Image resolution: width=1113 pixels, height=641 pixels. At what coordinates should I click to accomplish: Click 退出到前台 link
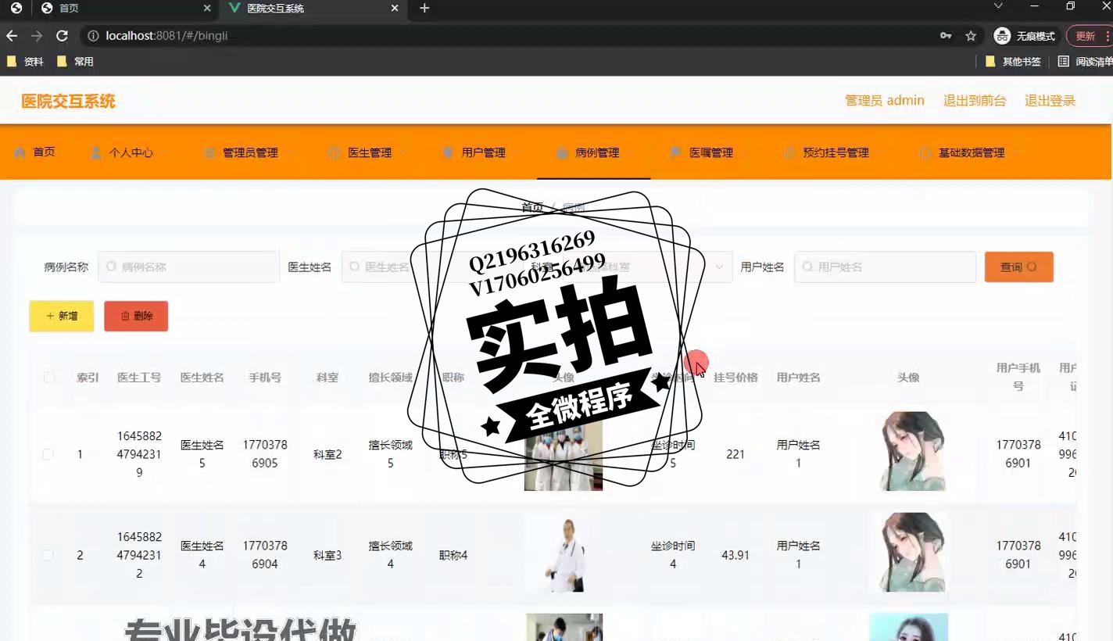(975, 101)
